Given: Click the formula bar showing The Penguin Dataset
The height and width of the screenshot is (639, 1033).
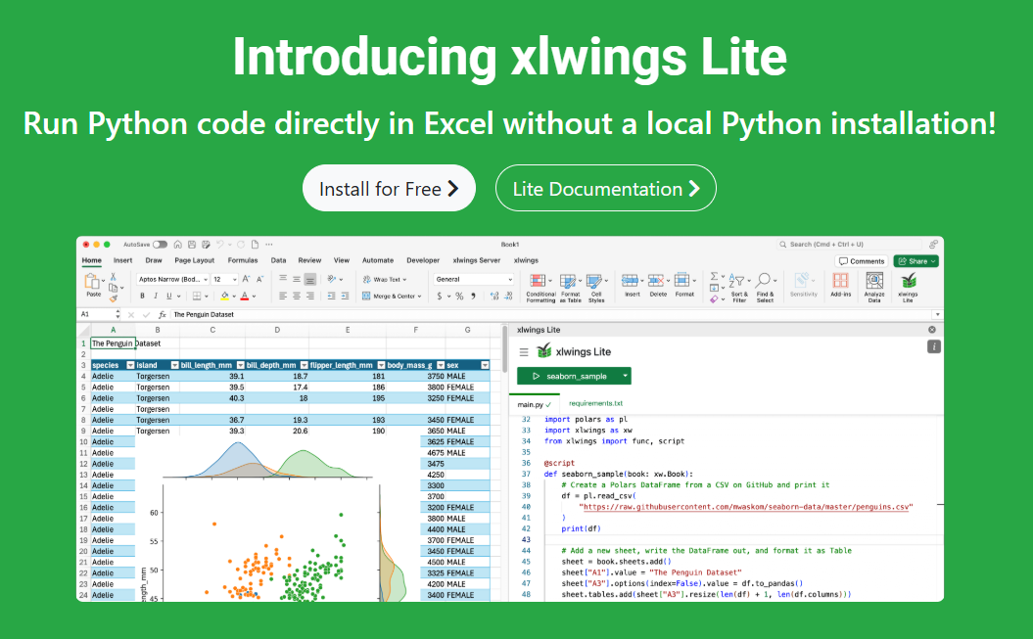Looking at the screenshot, I should [x=552, y=314].
